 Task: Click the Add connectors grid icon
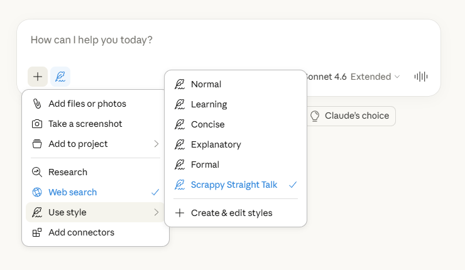coord(37,232)
